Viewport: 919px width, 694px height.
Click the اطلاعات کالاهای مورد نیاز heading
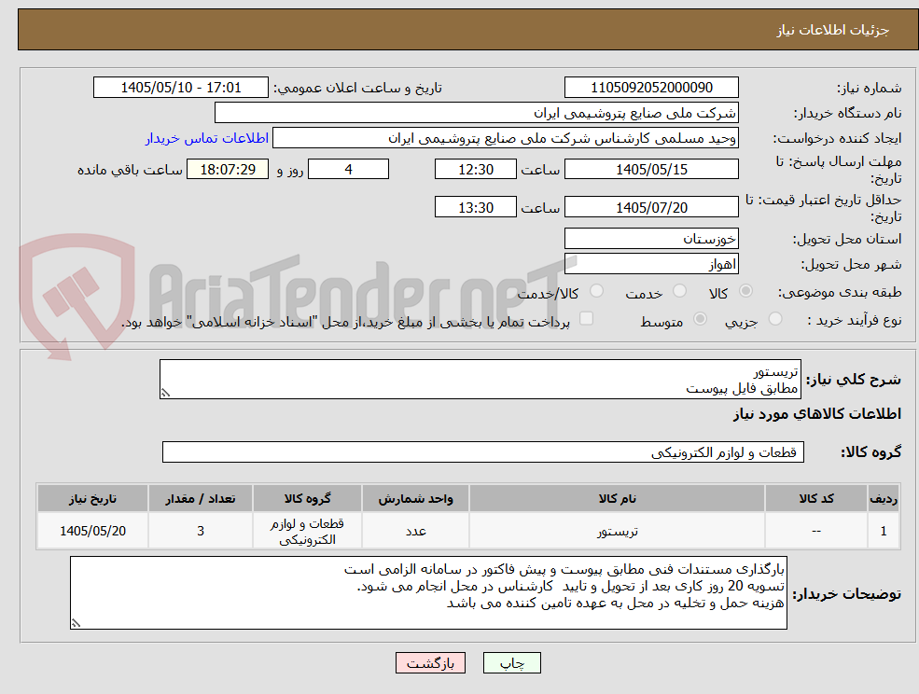[x=816, y=414]
